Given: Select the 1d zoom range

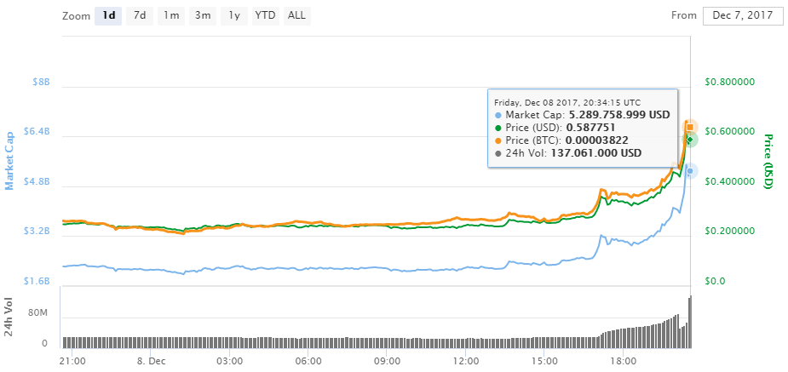Looking at the screenshot, I should (108, 15).
